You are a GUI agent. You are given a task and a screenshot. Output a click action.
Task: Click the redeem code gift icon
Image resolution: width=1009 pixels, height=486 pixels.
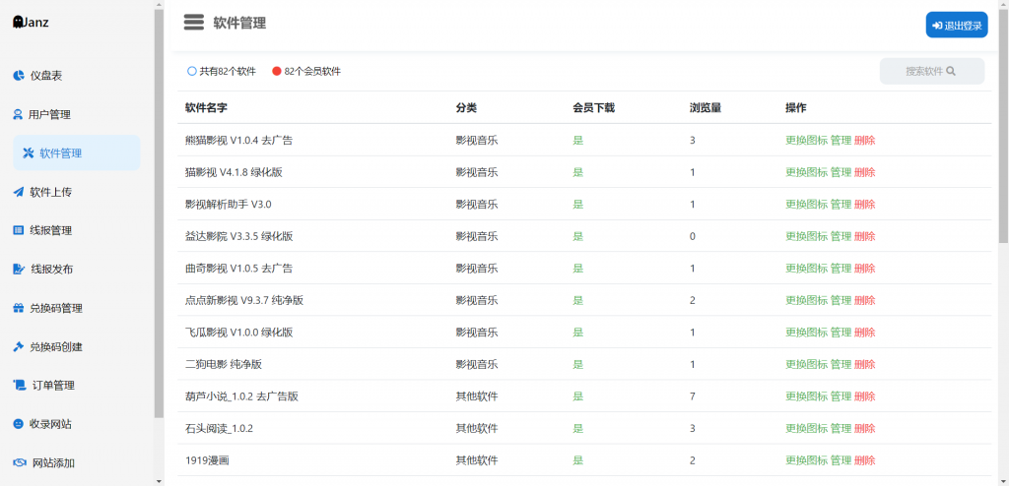(19, 308)
